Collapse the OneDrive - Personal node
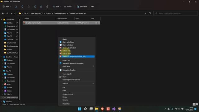The height and width of the screenshot is (112, 199). pos(2,57)
